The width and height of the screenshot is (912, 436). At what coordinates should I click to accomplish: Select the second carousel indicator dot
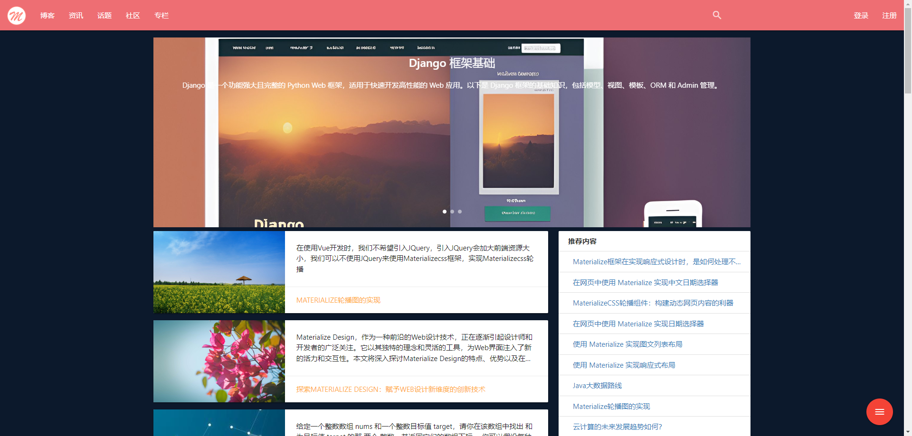point(452,212)
